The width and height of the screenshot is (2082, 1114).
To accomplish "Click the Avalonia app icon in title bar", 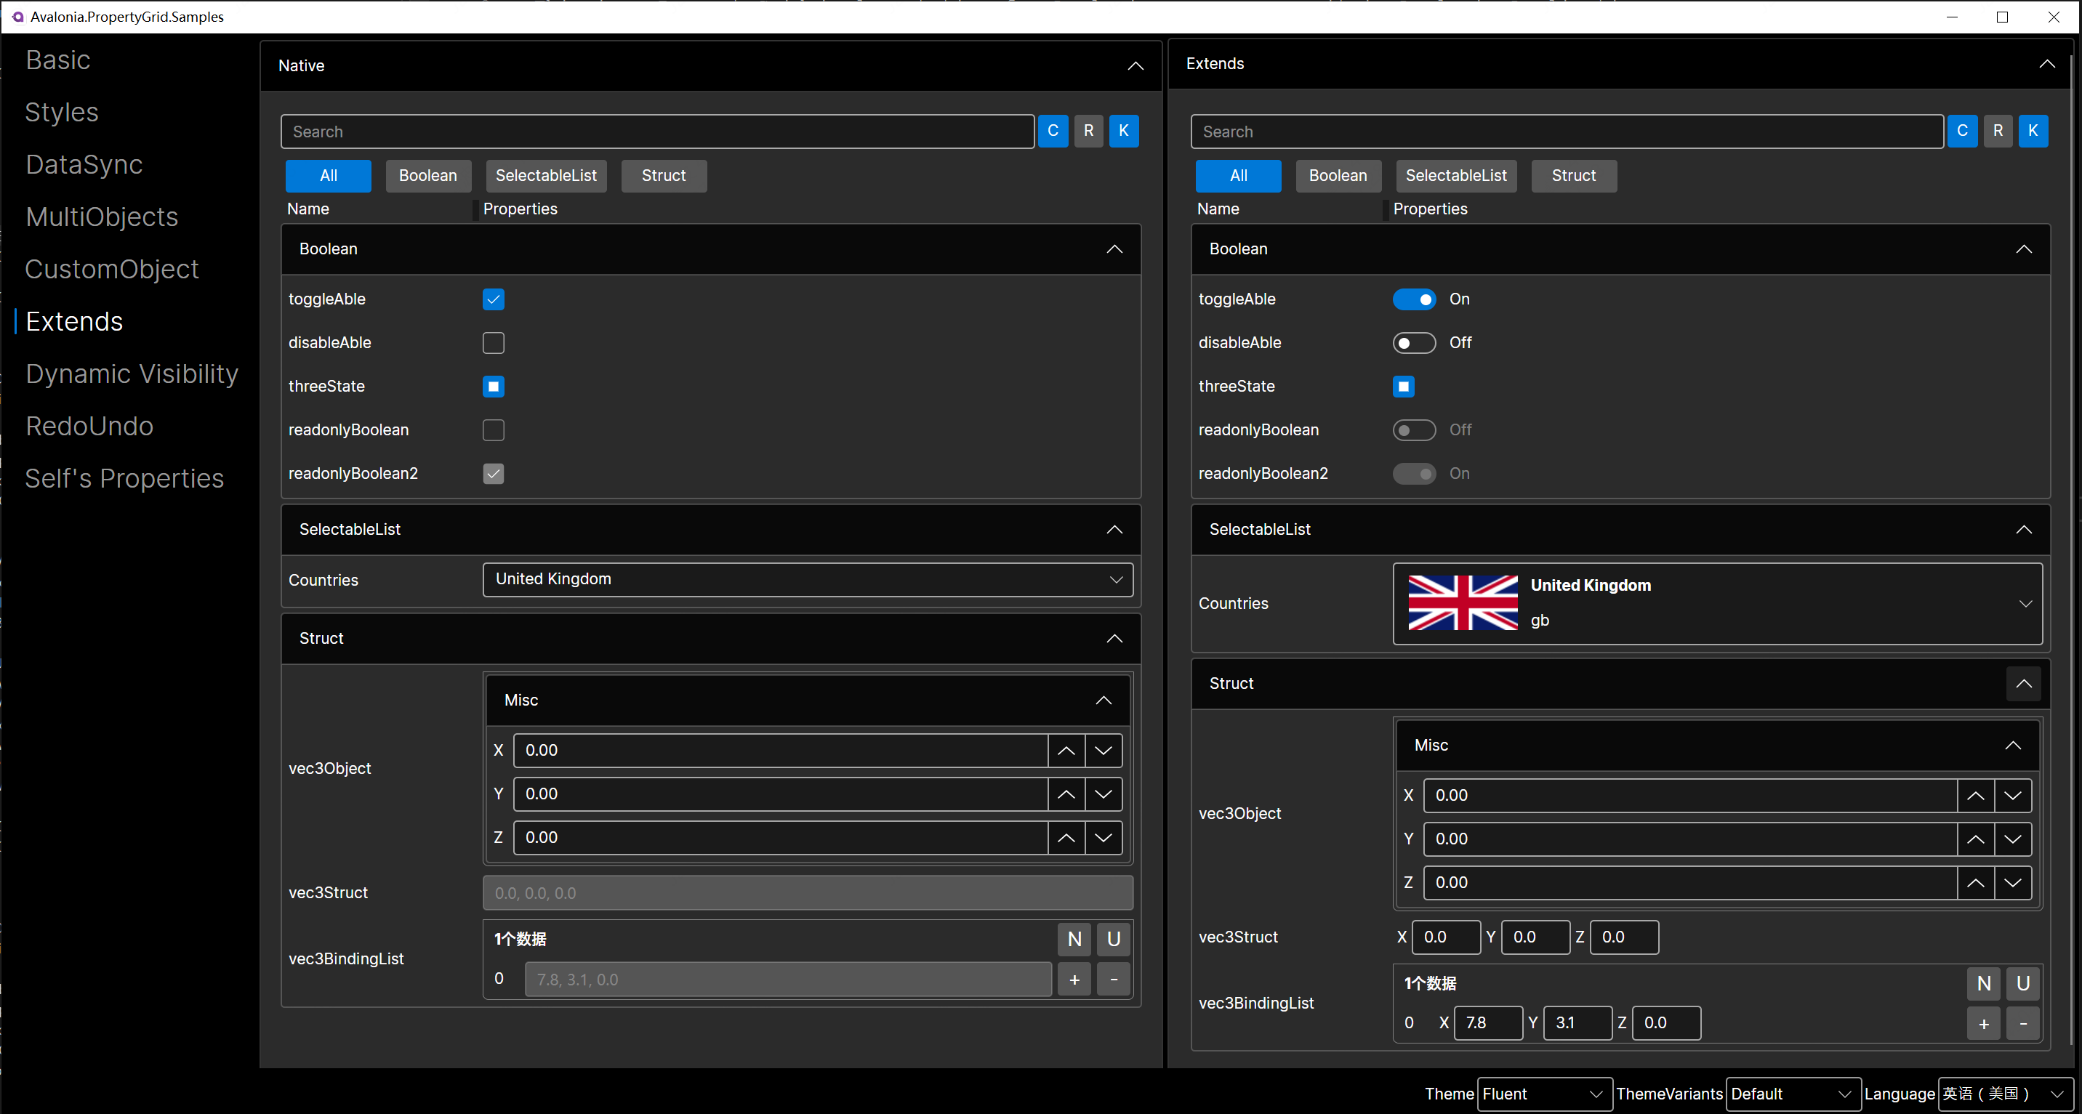I will coord(17,16).
